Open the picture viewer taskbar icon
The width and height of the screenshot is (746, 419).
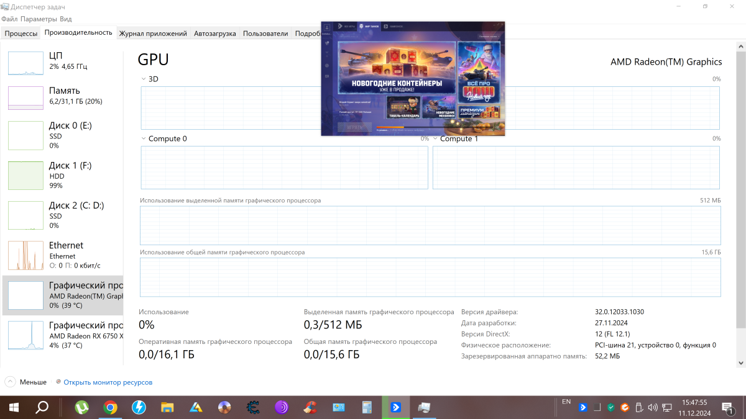[x=339, y=408]
